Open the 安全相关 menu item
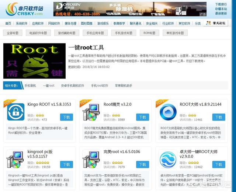The height and width of the screenshot is (192, 236). pos(152,24)
